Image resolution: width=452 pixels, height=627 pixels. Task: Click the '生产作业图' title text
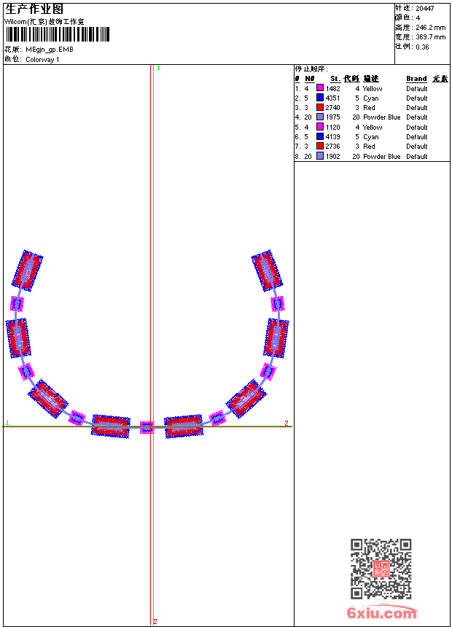point(34,9)
